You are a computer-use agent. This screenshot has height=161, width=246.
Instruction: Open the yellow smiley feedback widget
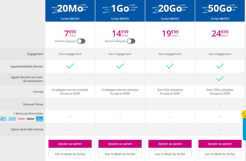[x=244, y=114]
